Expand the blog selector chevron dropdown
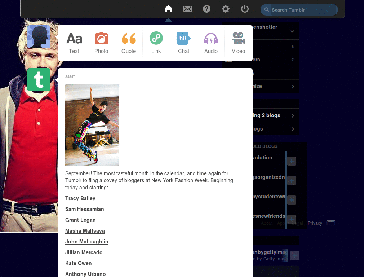369x277 pixels. point(292,31)
